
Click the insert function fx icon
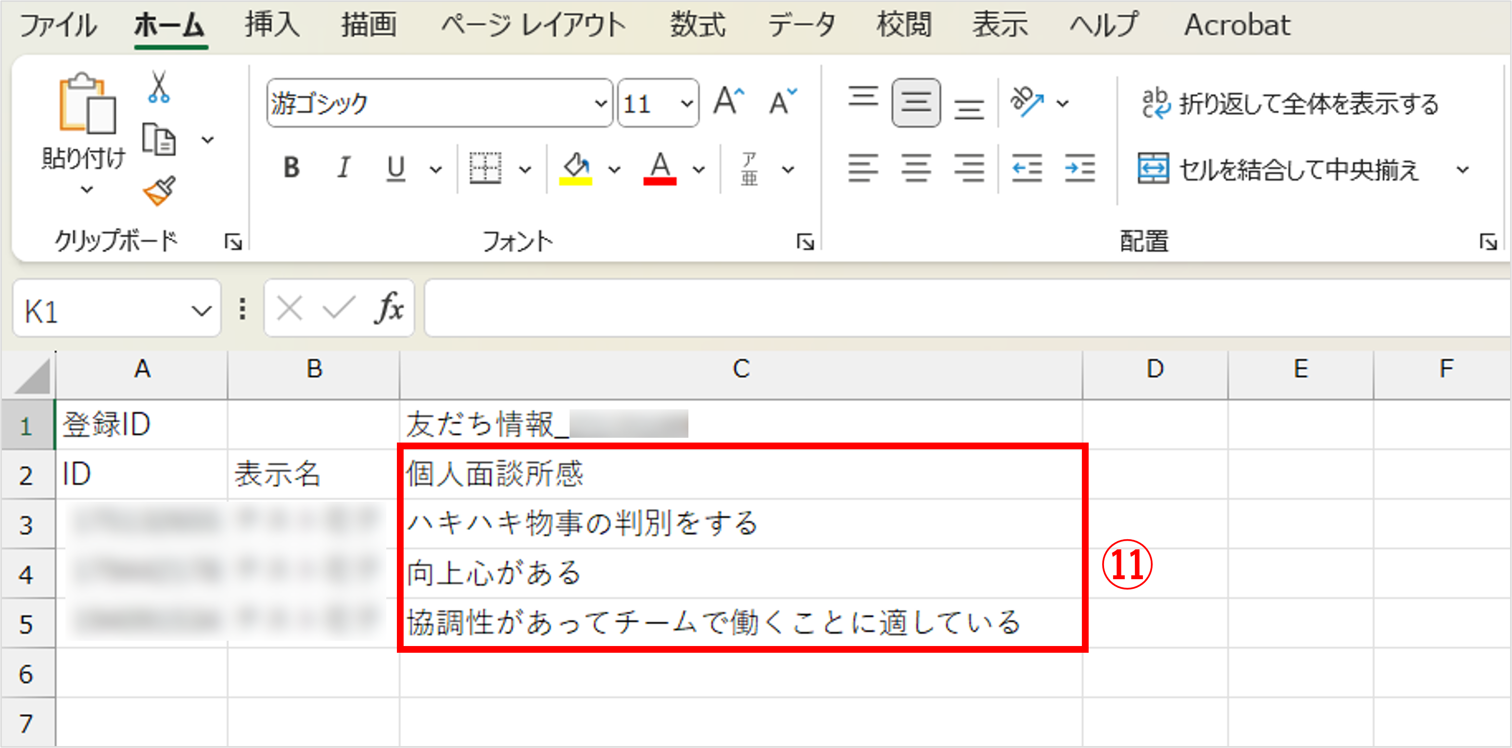389,308
